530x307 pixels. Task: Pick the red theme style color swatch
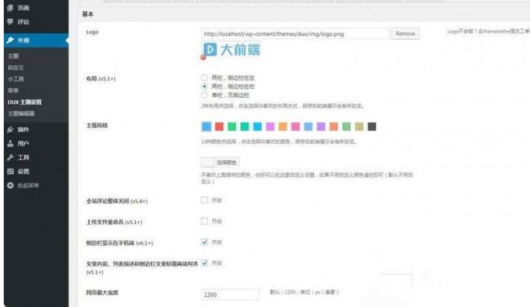coord(220,126)
